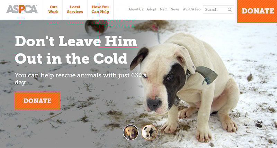Open the Adopt link

click(151, 9)
